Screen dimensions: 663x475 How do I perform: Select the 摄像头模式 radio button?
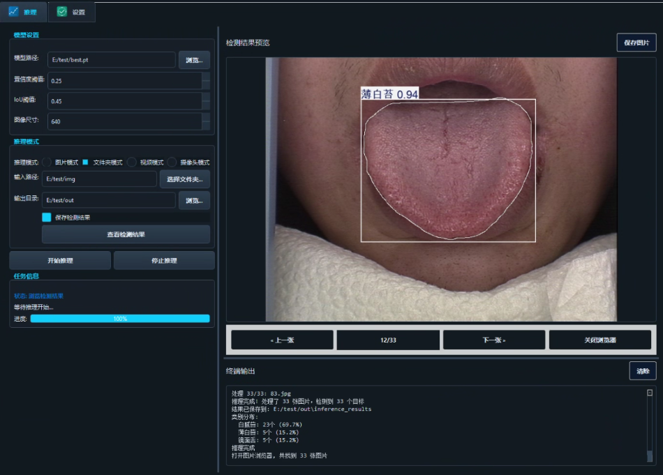coord(172,163)
